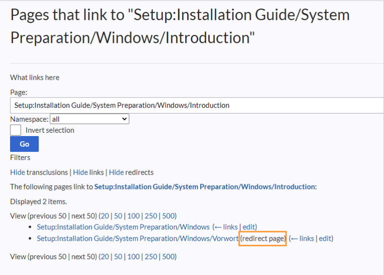
Task: Show 50 items using pager below list
Action: click(117, 256)
